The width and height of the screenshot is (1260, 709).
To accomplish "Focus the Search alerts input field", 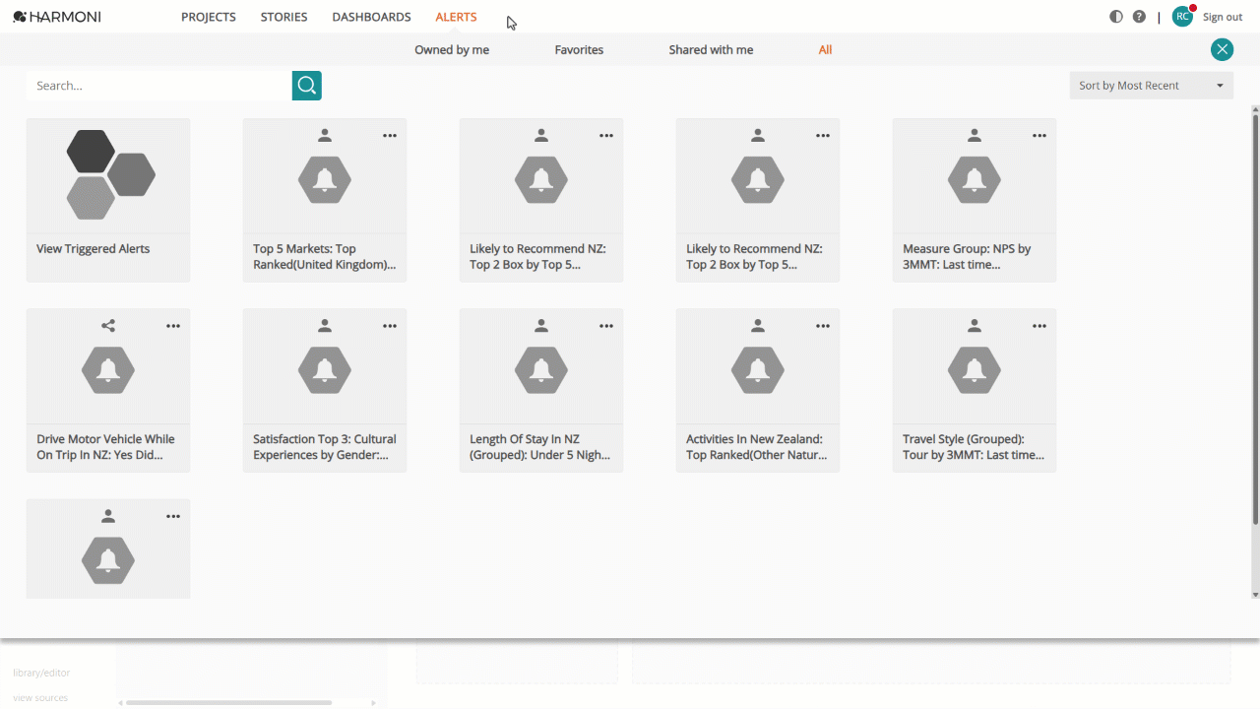I will [159, 86].
